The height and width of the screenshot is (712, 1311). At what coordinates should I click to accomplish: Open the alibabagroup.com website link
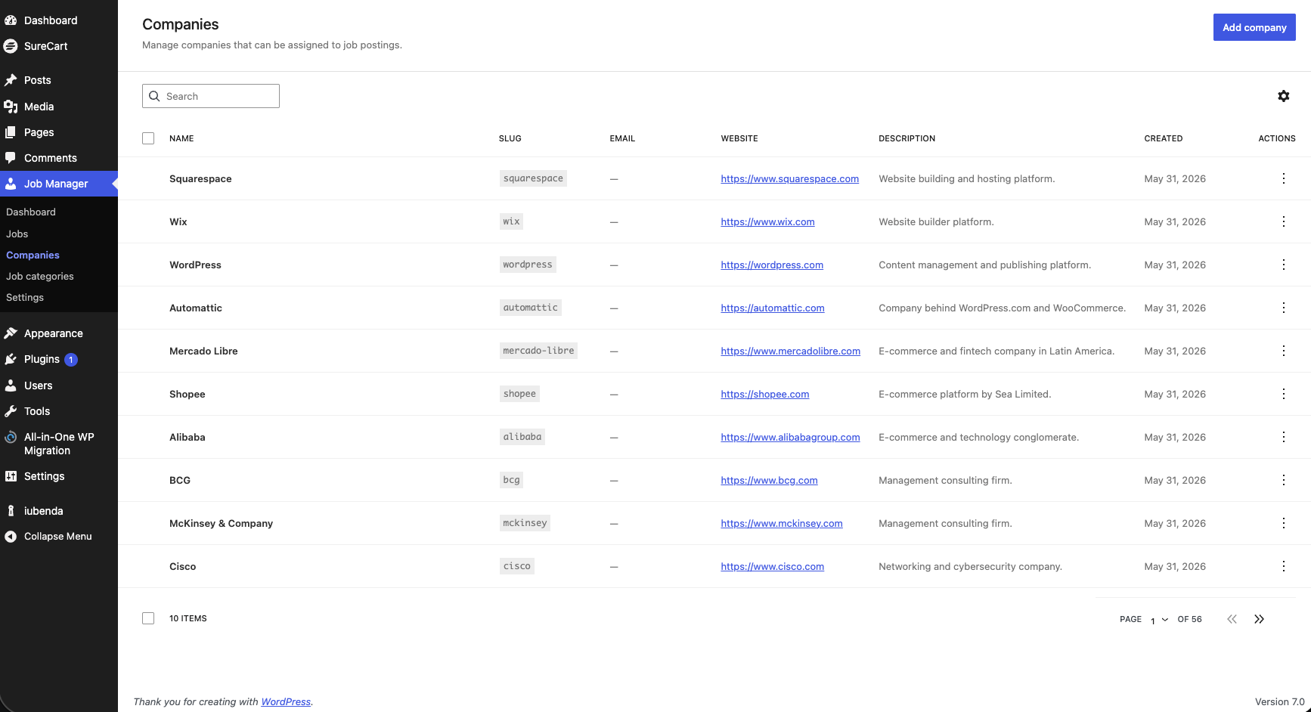(790, 437)
